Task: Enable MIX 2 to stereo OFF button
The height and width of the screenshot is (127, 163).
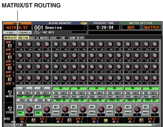Action: pyautogui.click(x=38, y=107)
